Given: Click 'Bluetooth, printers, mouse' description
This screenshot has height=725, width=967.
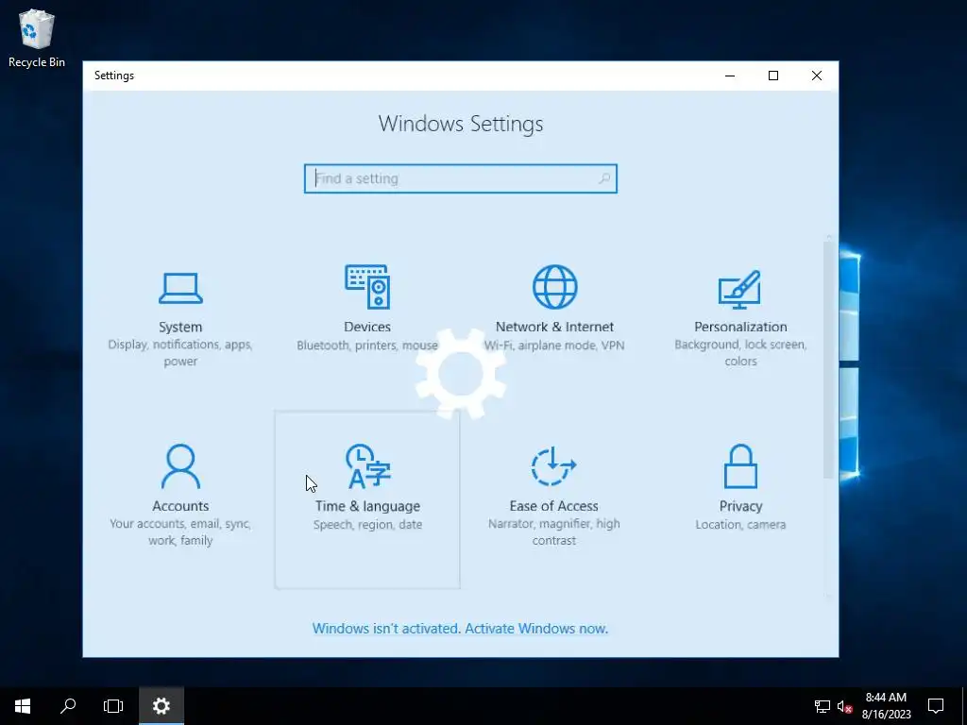Looking at the screenshot, I should 367,346.
